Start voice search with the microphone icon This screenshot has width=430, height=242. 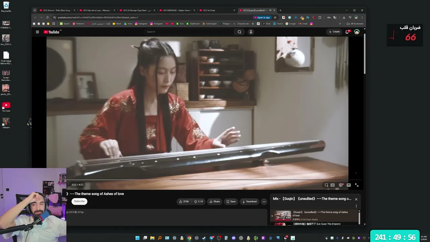(251, 32)
